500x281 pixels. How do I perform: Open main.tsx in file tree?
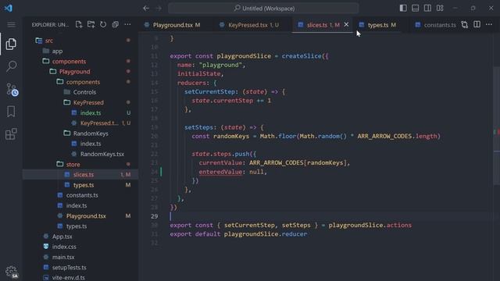coord(63,257)
